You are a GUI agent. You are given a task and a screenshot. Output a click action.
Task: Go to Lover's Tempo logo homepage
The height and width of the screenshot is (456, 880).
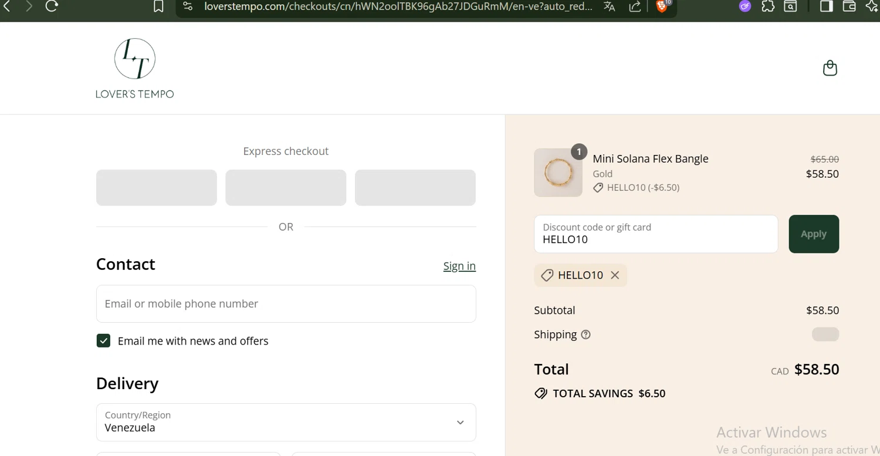[135, 68]
